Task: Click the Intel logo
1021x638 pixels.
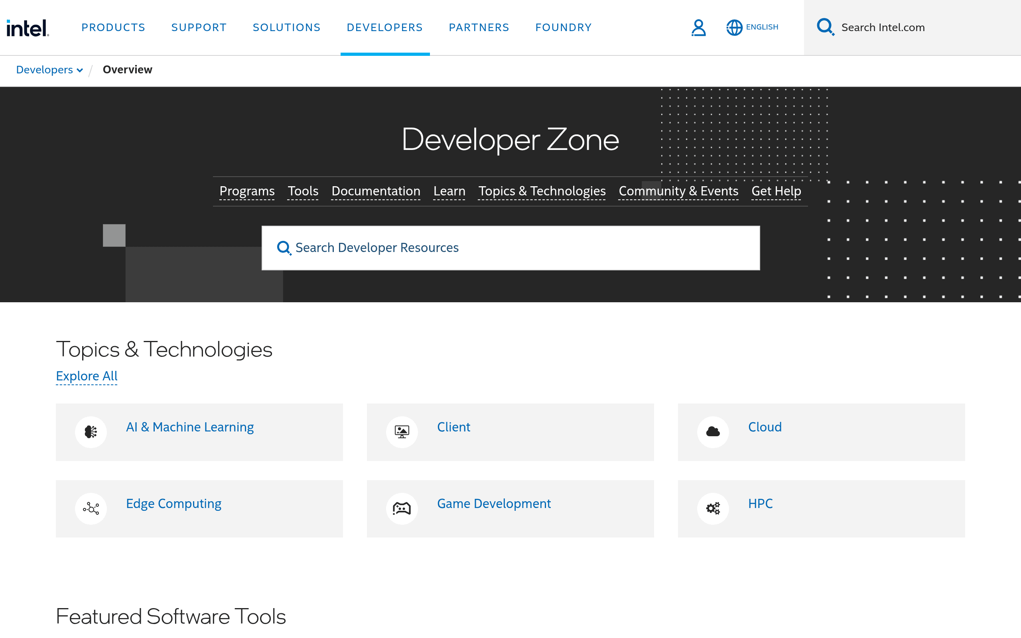Action: tap(28, 28)
